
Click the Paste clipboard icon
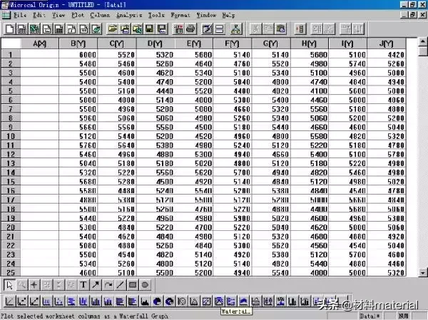[280, 29]
